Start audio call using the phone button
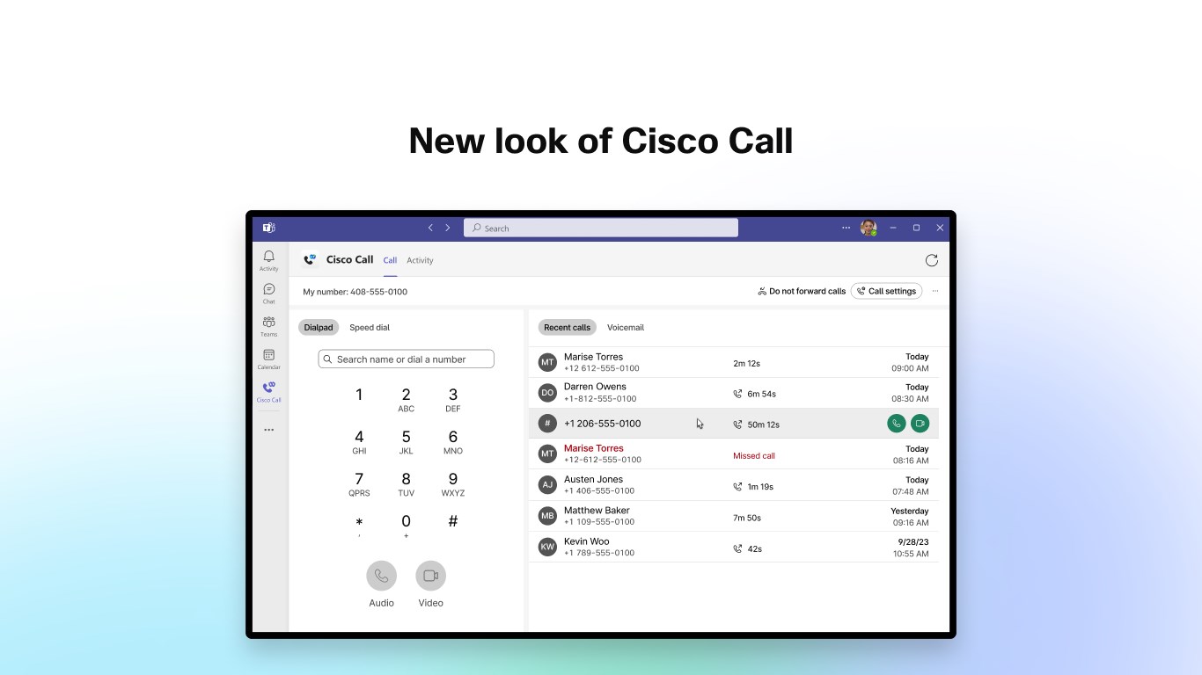This screenshot has width=1202, height=675. [381, 576]
